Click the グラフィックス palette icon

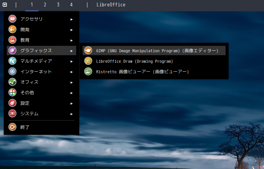12,50
